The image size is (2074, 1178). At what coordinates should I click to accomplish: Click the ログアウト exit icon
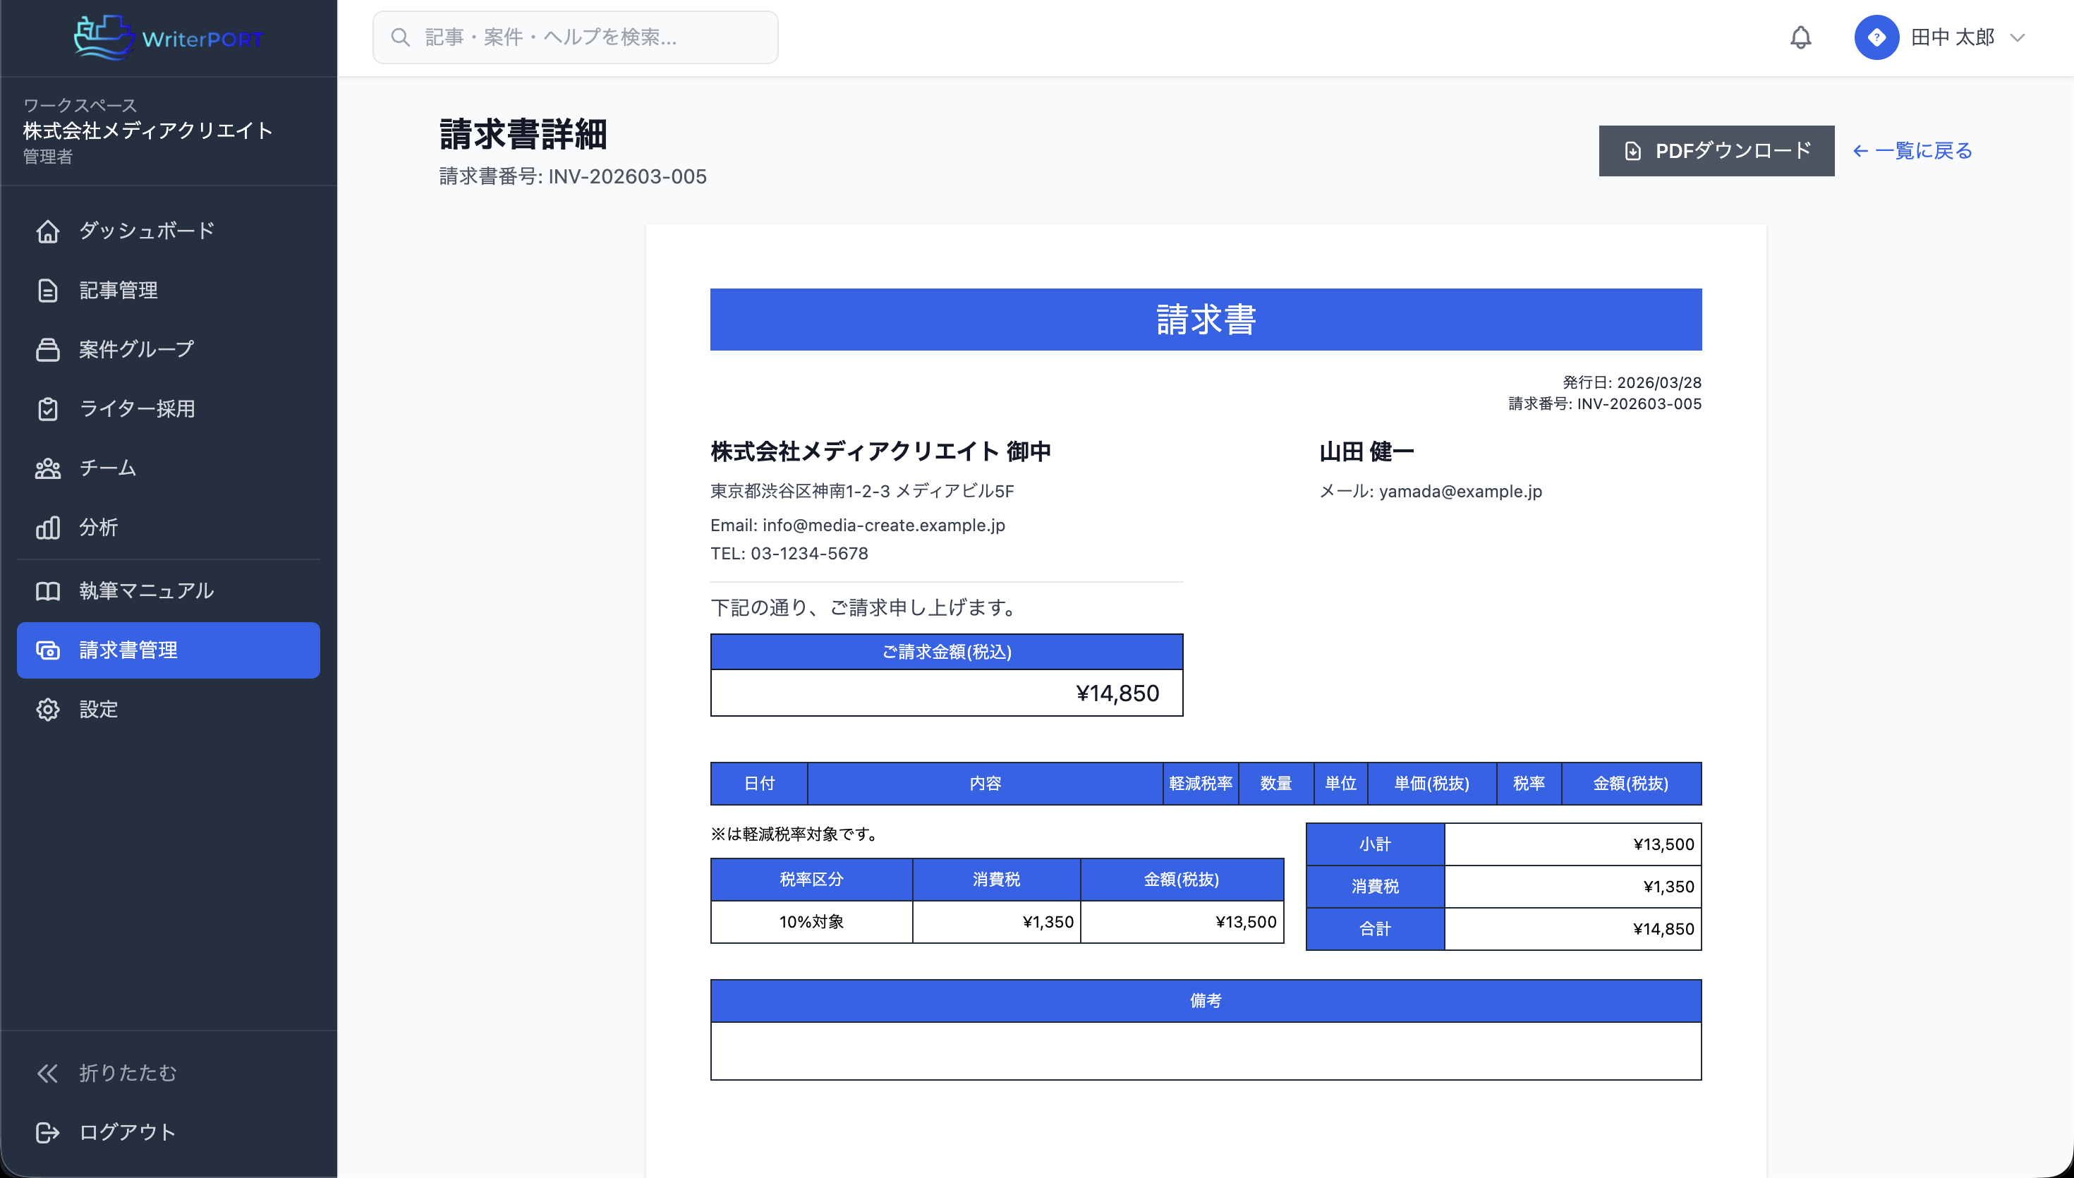pyautogui.click(x=48, y=1132)
